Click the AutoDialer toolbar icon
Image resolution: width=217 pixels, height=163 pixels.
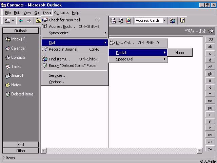click(121, 21)
